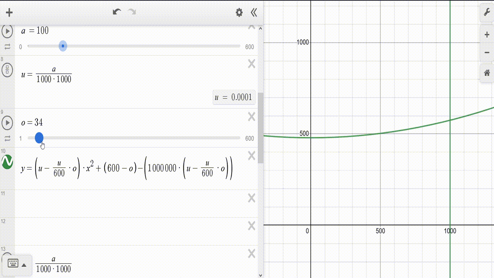
Task: Reset graph to default home view
Action: tap(487, 73)
